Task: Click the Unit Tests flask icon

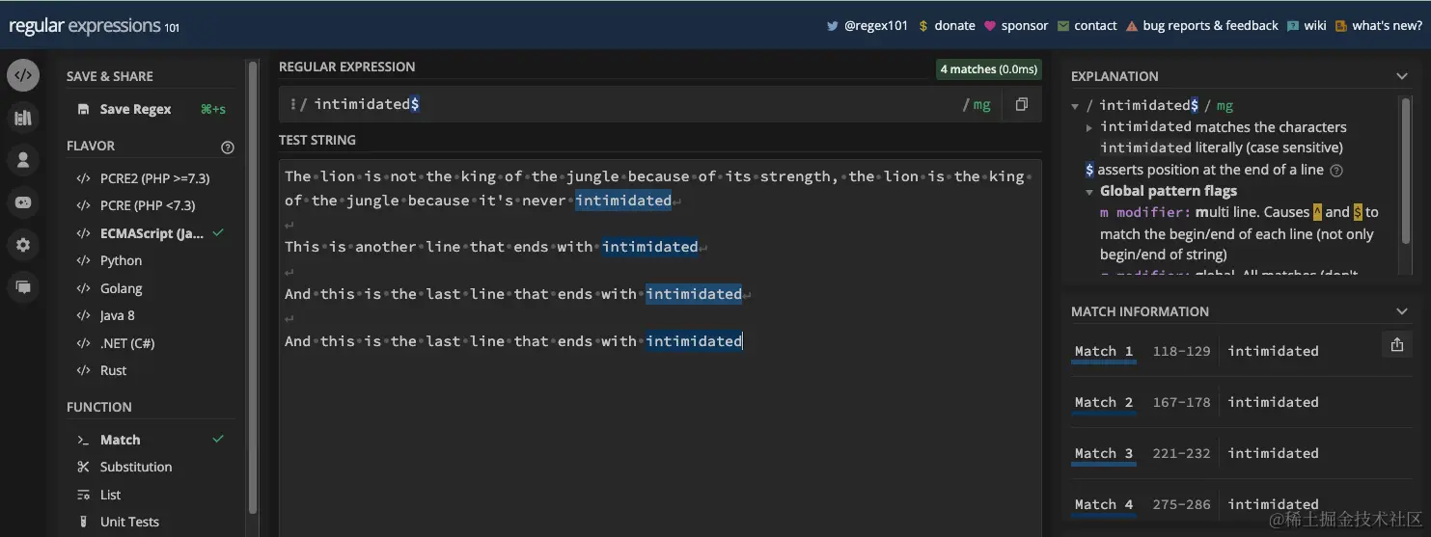Action: tap(83, 522)
